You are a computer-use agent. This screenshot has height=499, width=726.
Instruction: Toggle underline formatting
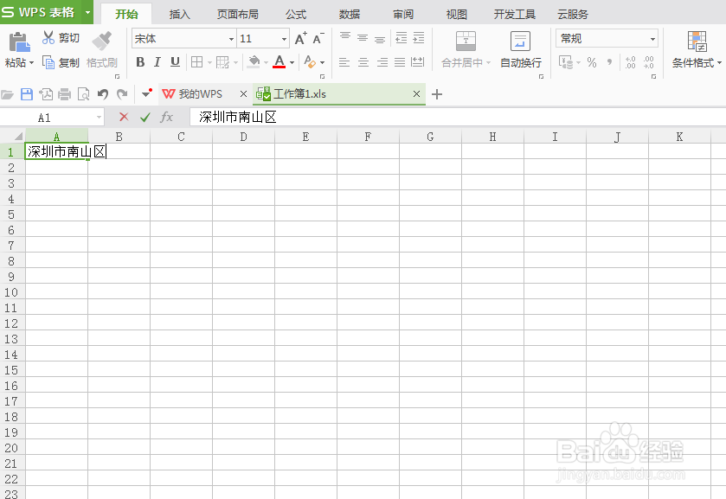tap(176, 62)
